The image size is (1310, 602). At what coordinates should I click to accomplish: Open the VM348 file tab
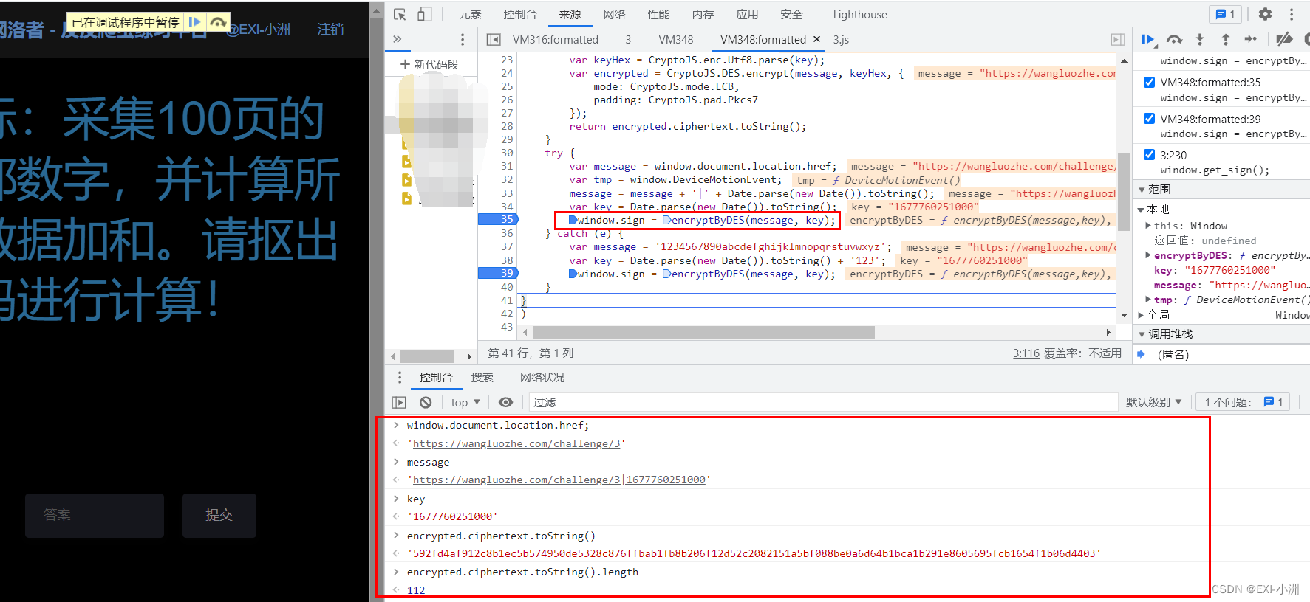pyautogui.click(x=676, y=39)
